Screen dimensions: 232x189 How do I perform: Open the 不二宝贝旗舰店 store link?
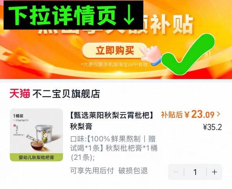click(x=66, y=94)
